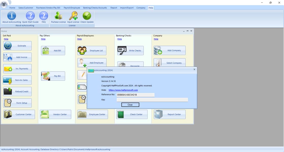Open Import/Export ribbon tab

pos(127,8)
